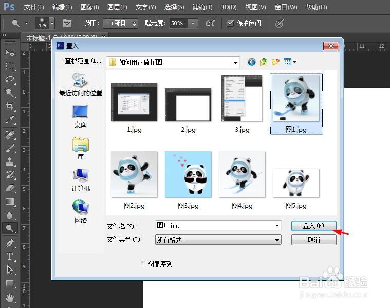
Task: Open the 帮助(H) menu
Action: pyautogui.click(x=317, y=7)
